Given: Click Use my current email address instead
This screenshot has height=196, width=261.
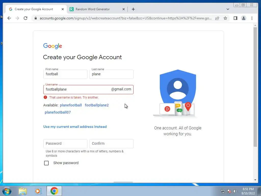Looking at the screenshot, I should [x=75, y=127].
